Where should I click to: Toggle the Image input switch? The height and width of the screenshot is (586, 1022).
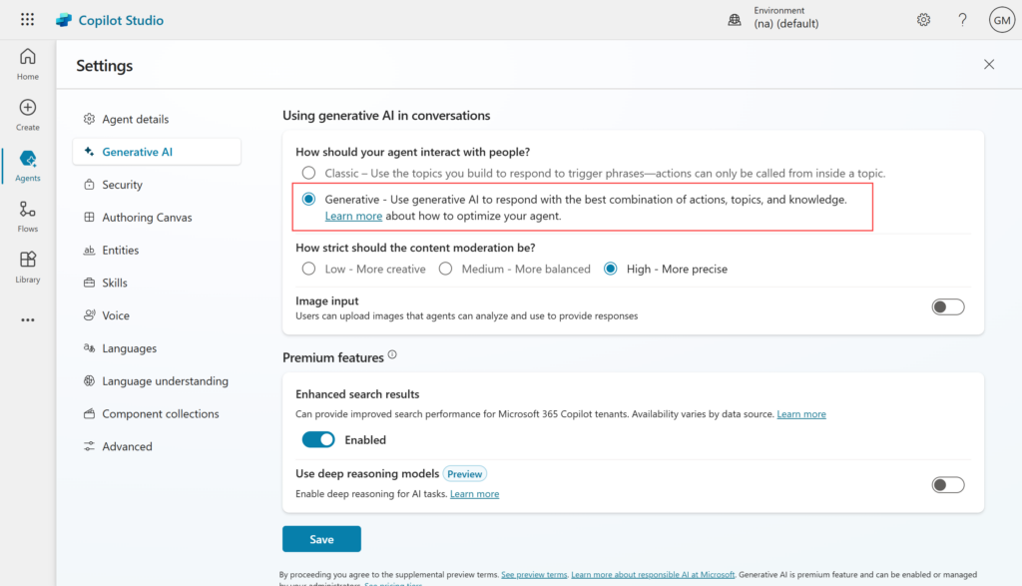[x=948, y=307]
